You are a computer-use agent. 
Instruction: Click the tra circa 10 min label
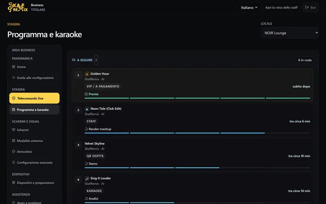click(299, 156)
